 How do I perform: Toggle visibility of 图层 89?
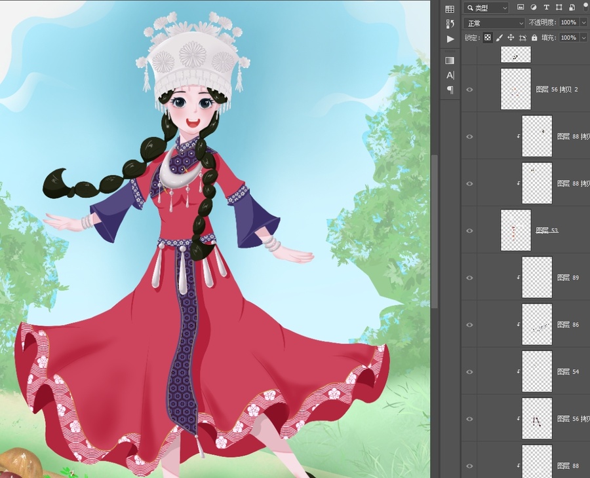[469, 278]
